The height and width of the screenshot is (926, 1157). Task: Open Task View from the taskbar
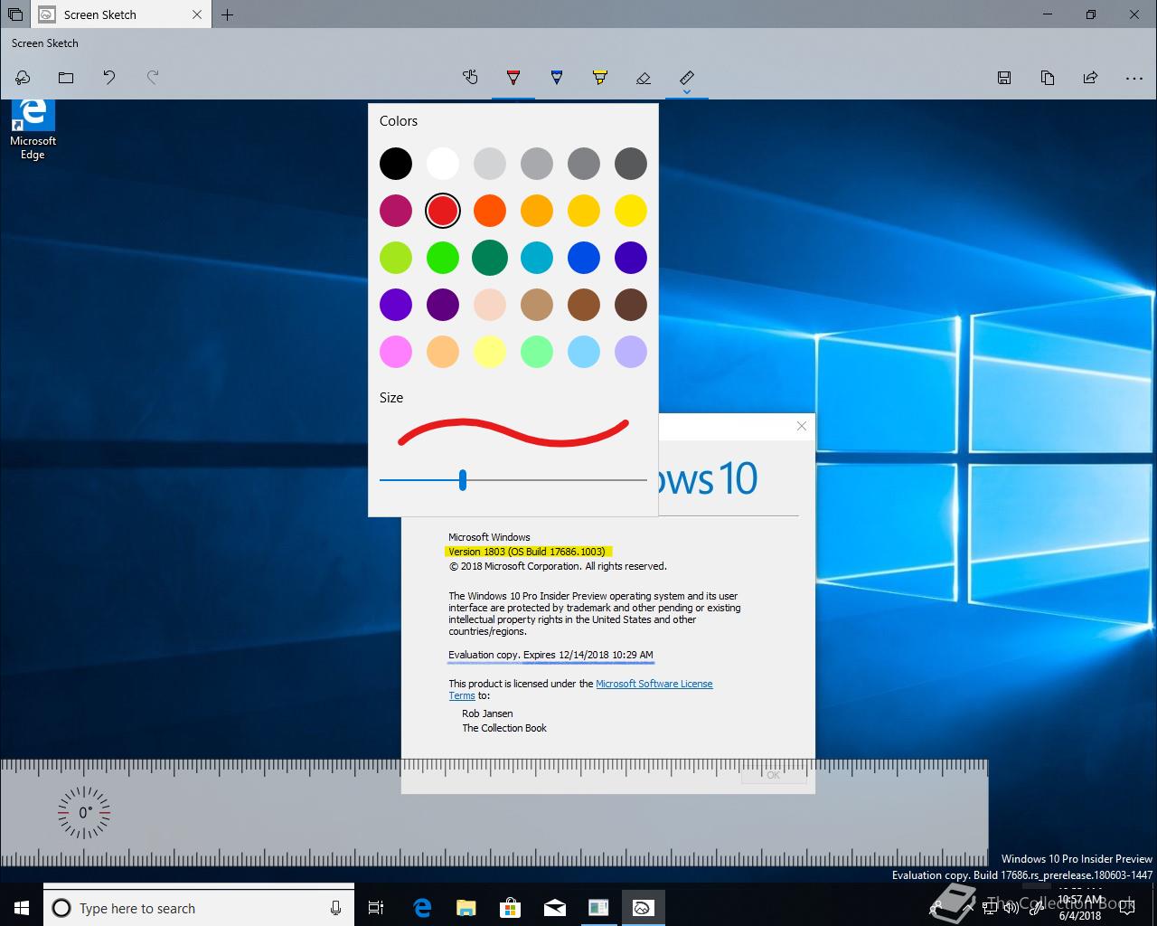click(376, 908)
